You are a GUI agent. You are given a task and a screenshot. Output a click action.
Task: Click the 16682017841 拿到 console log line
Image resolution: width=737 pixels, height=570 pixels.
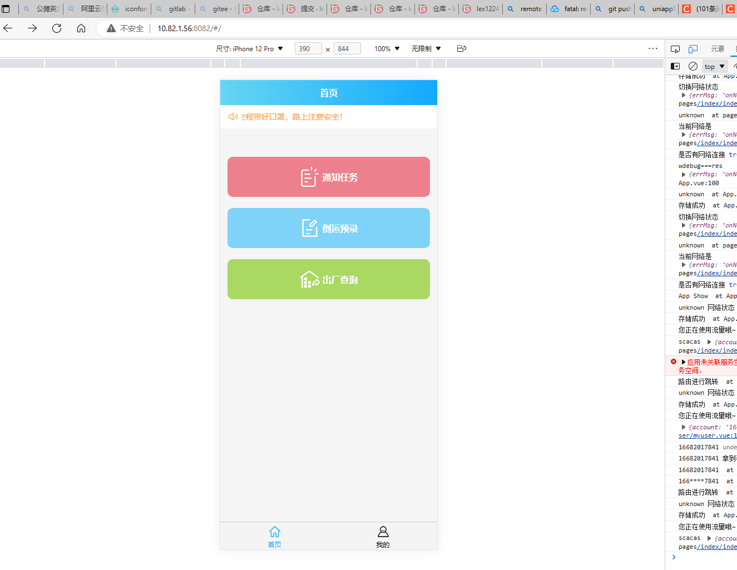click(x=701, y=458)
